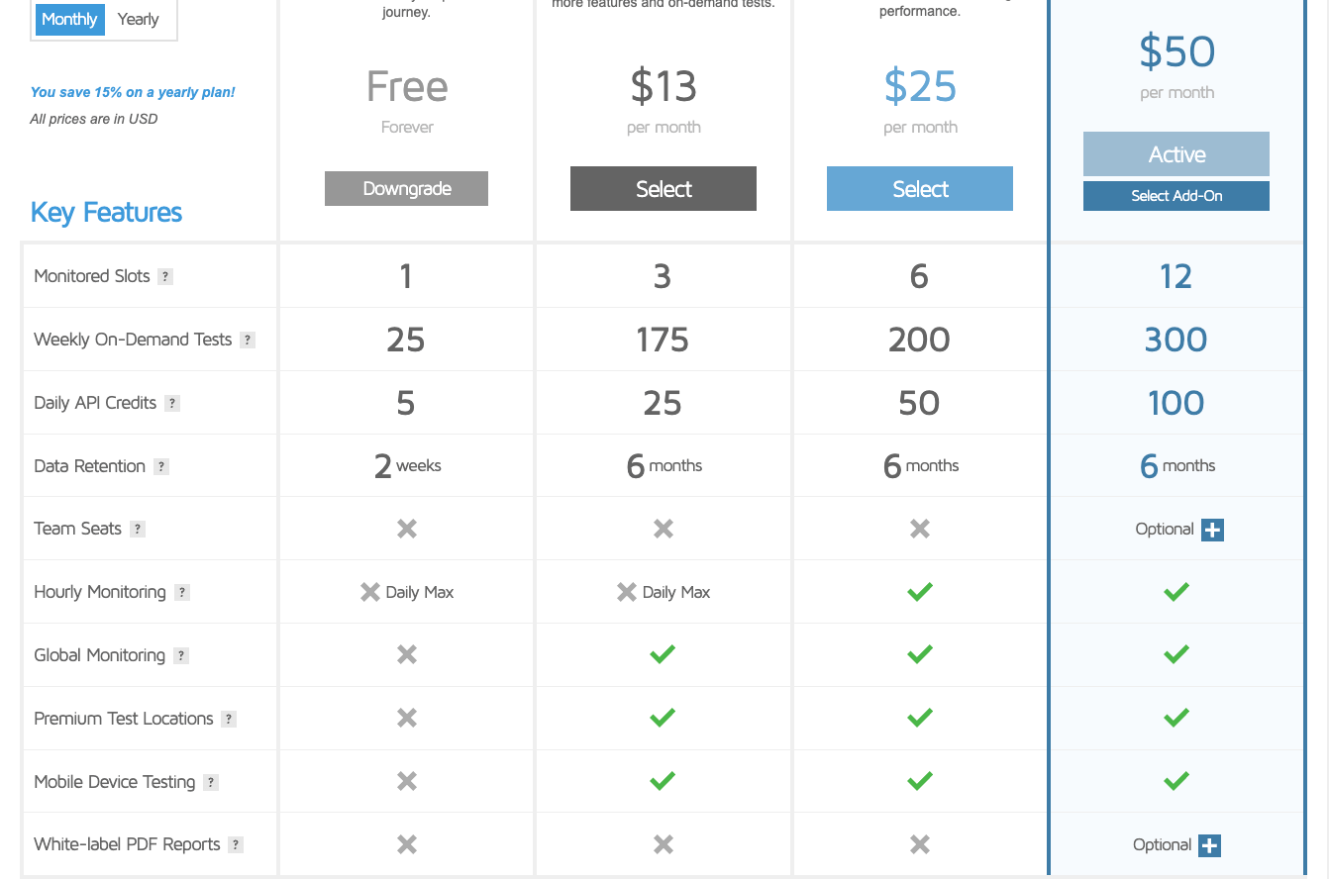Open help icon for Hourly Monitoring
This screenshot has width=1329, height=879.
click(182, 593)
